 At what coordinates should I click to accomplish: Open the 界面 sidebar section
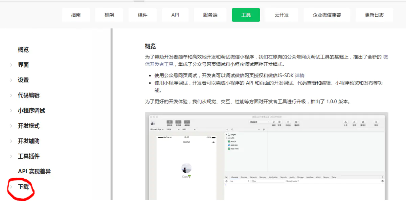23,65
